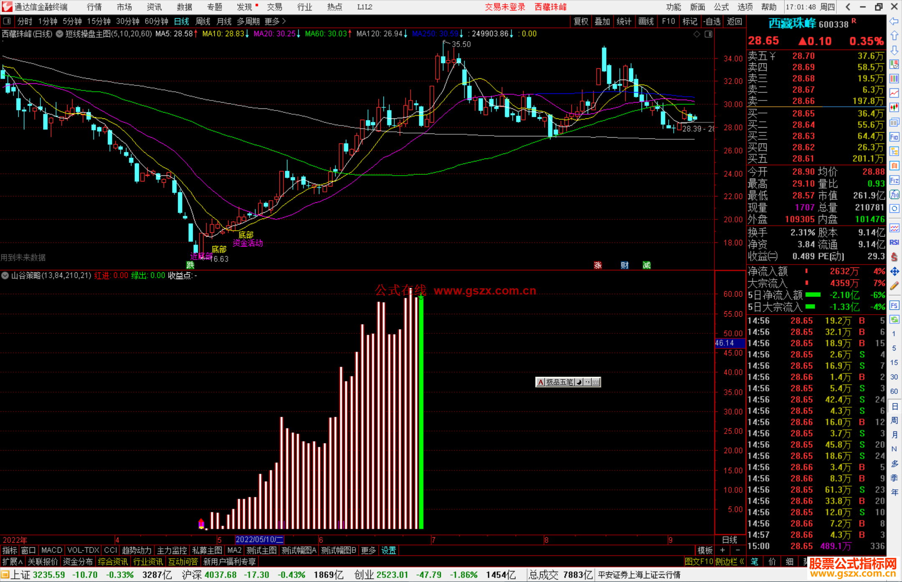Click the square icon left of 分时

tap(7, 21)
